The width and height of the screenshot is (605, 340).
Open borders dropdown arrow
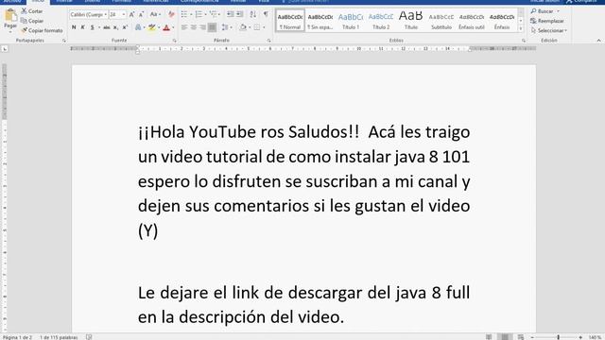pos(264,27)
